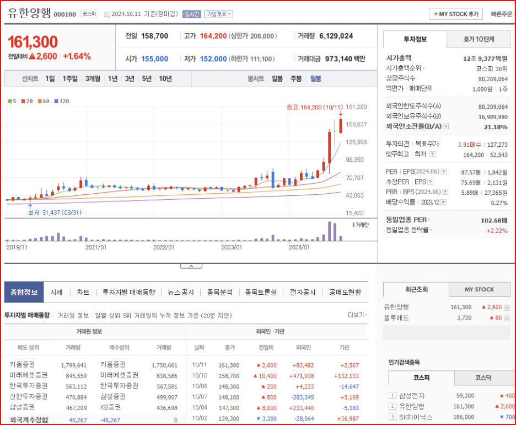516x425 pixels.
Task: Click the orange 60 moving average legend
Action: (44, 101)
